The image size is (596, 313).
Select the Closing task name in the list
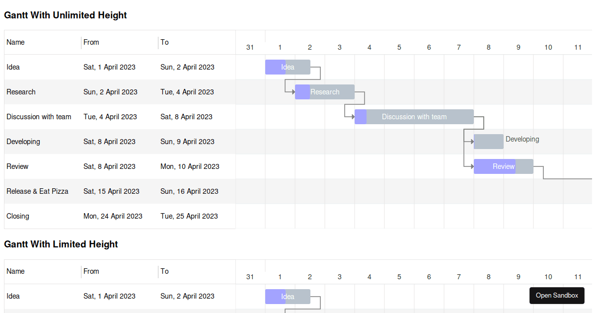(x=18, y=216)
